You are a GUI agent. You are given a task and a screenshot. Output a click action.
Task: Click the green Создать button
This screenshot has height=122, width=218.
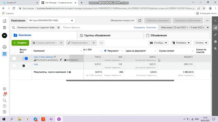pos(20,43)
